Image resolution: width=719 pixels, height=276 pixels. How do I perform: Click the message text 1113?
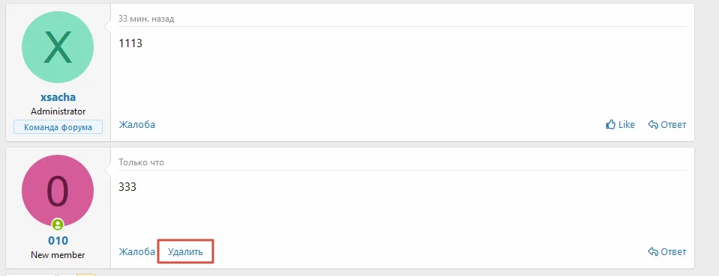130,43
